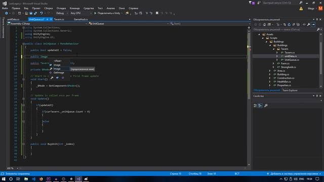Open the Windows Start menu
324x182 pixels.
(x=4, y=179)
